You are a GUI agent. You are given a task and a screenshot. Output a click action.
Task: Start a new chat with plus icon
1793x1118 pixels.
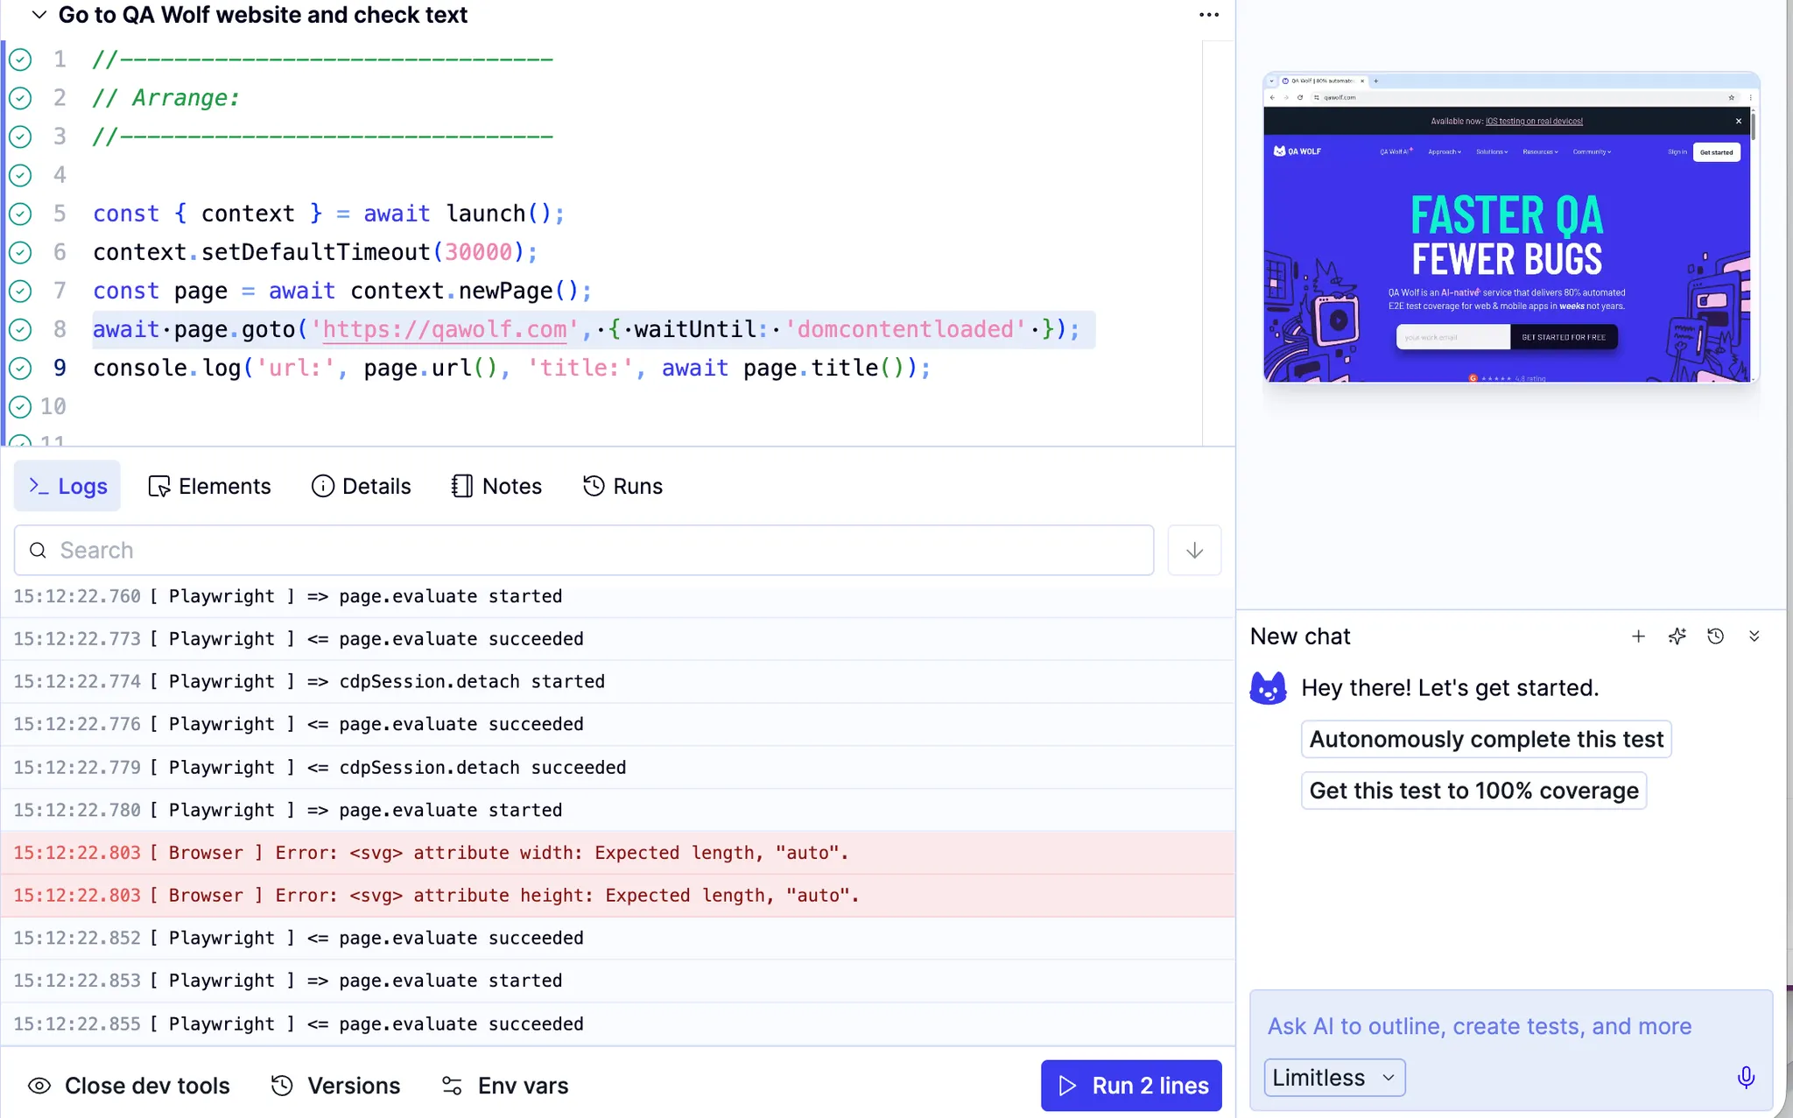tap(1638, 636)
